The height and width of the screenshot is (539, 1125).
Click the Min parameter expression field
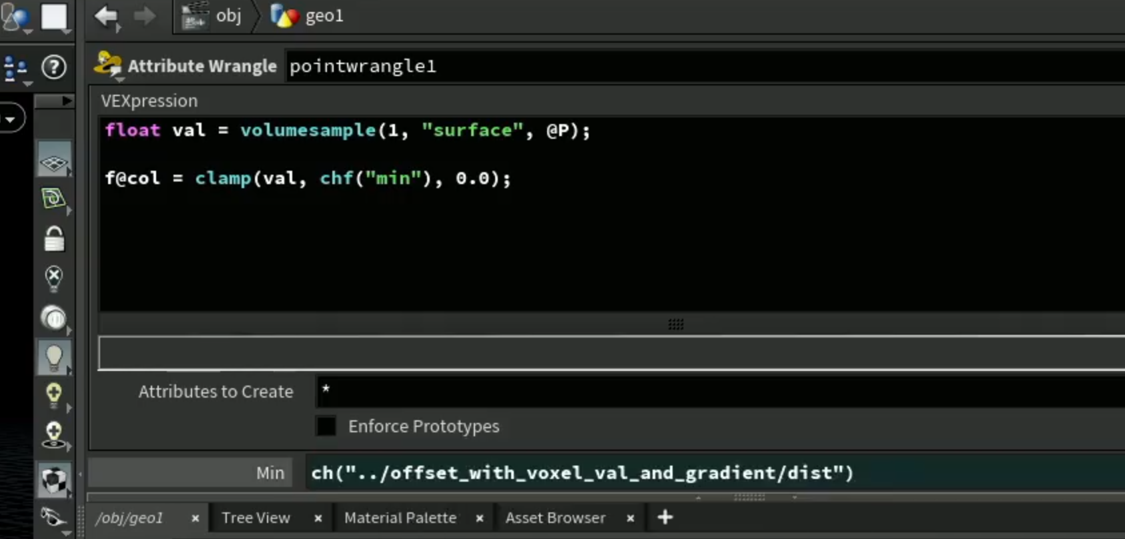(715, 473)
